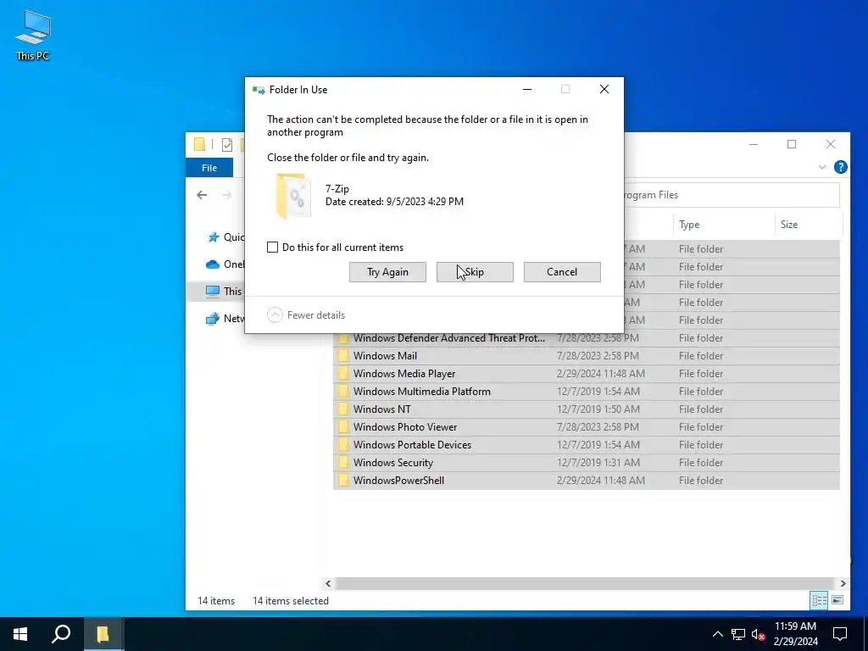Switch to large icons view
868x651 pixels.
(x=837, y=600)
